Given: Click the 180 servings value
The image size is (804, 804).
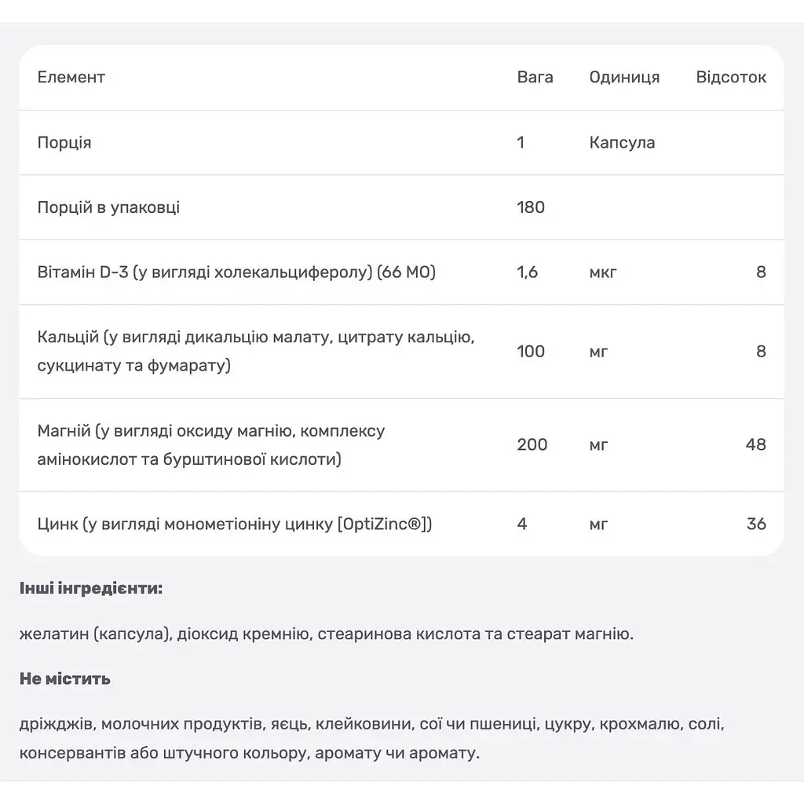Looking at the screenshot, I should coord(531,207).
